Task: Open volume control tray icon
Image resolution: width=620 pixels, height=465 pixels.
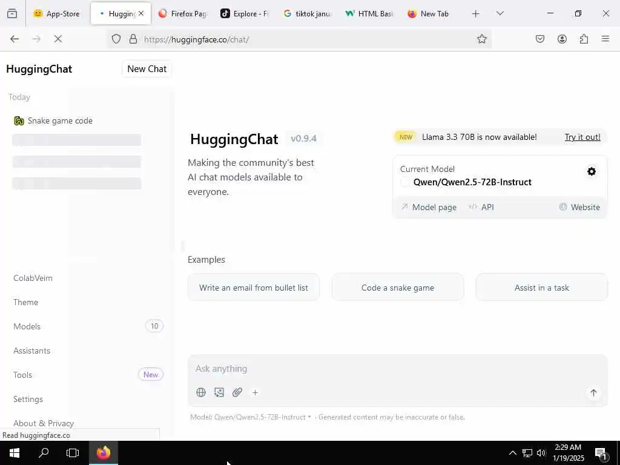Action: point(541,453)
